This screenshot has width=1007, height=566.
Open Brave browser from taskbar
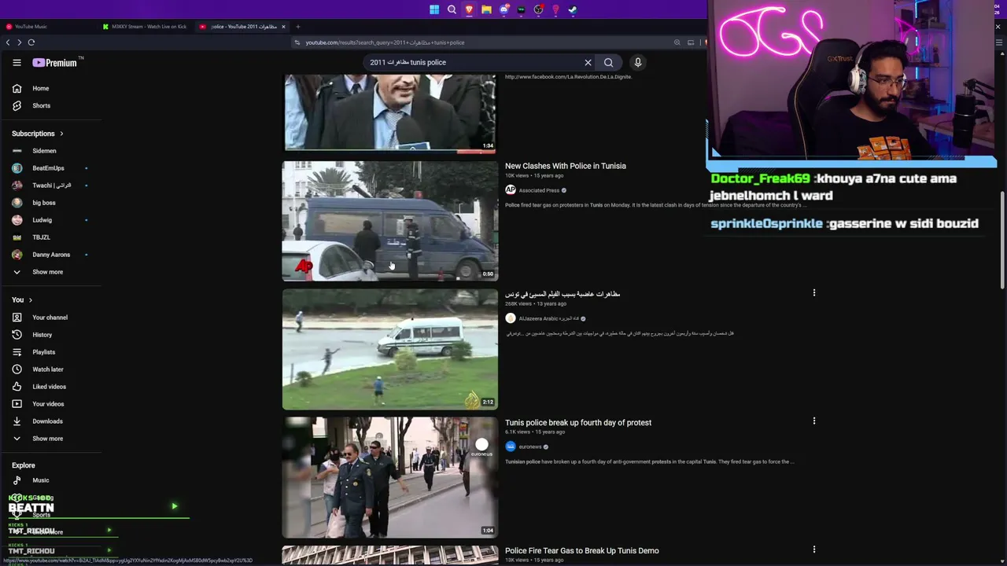(x=469, y=9)
